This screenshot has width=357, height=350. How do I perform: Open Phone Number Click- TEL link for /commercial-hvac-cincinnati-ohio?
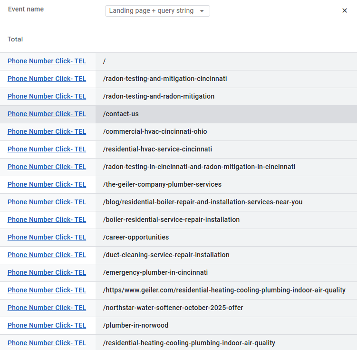(47, 131)
